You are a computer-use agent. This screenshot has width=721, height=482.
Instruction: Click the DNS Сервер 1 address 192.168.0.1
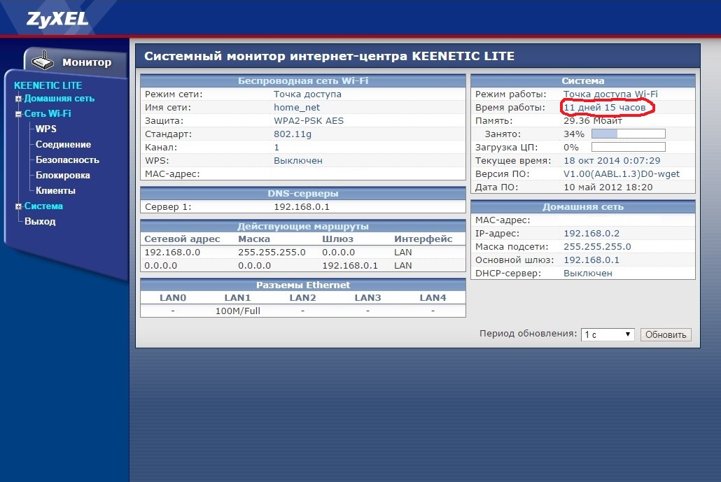coord(302,207)
